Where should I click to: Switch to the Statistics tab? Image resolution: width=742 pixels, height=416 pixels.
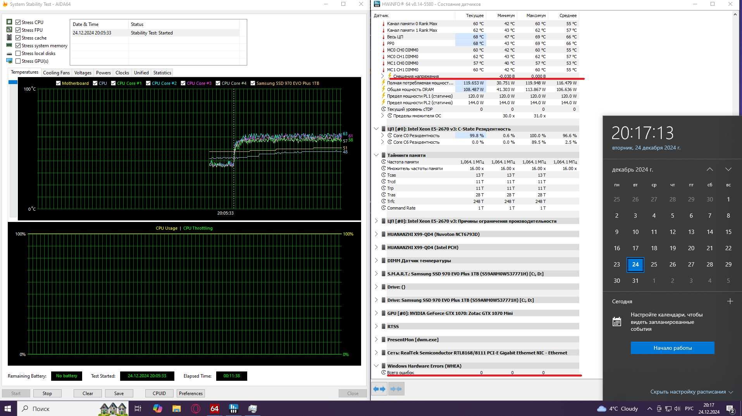point(162,72)
